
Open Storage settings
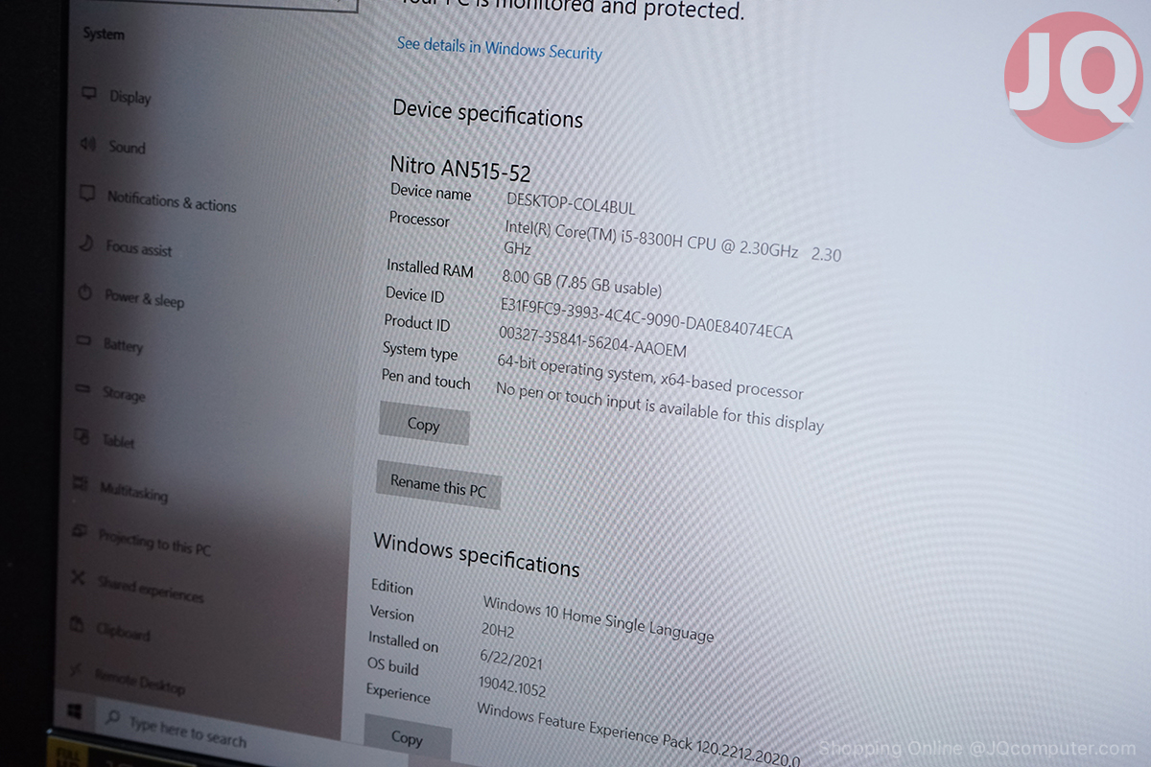(x=124, y=394)
